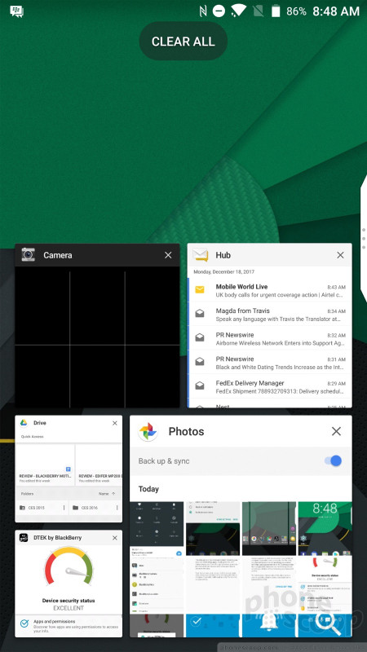Click the Device security status text
Screen dimensions: 367x652
point(69,601)
